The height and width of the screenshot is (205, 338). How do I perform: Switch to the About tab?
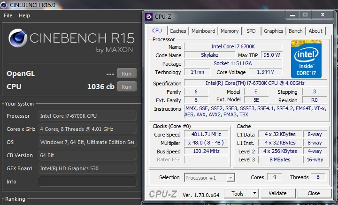pyautogui.click(x=315, y=31)
